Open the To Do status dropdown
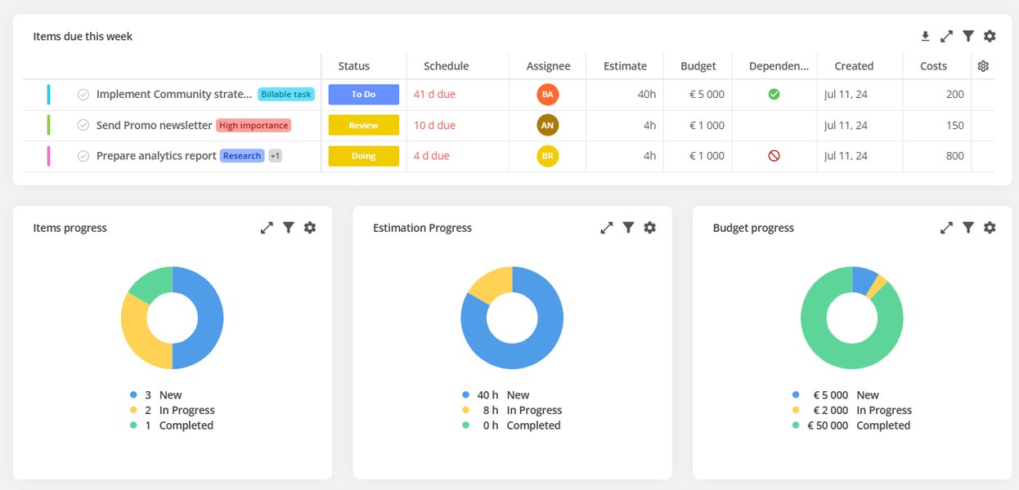Screen dimensions: 1019x490 point(363,94)
